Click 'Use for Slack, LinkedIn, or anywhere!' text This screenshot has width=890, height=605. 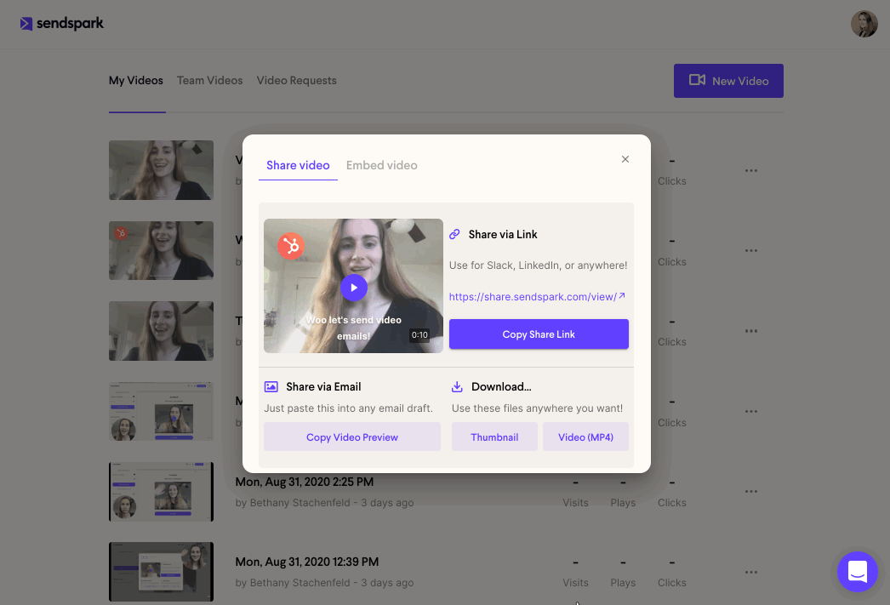[538, 265]
